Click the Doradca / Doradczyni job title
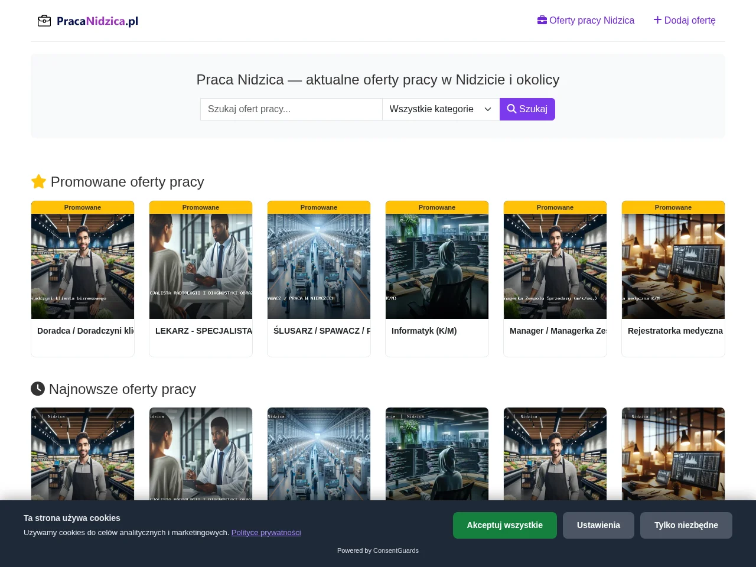This screenshot has height=567, width=756. (86, 331)
